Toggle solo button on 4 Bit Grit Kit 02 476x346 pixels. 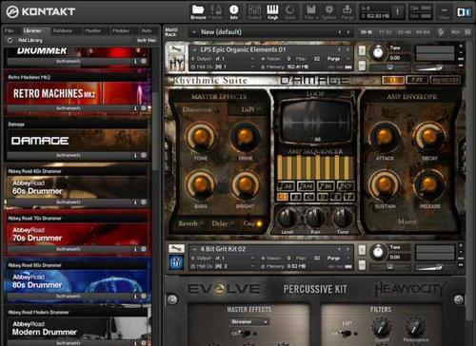(362, 250)
